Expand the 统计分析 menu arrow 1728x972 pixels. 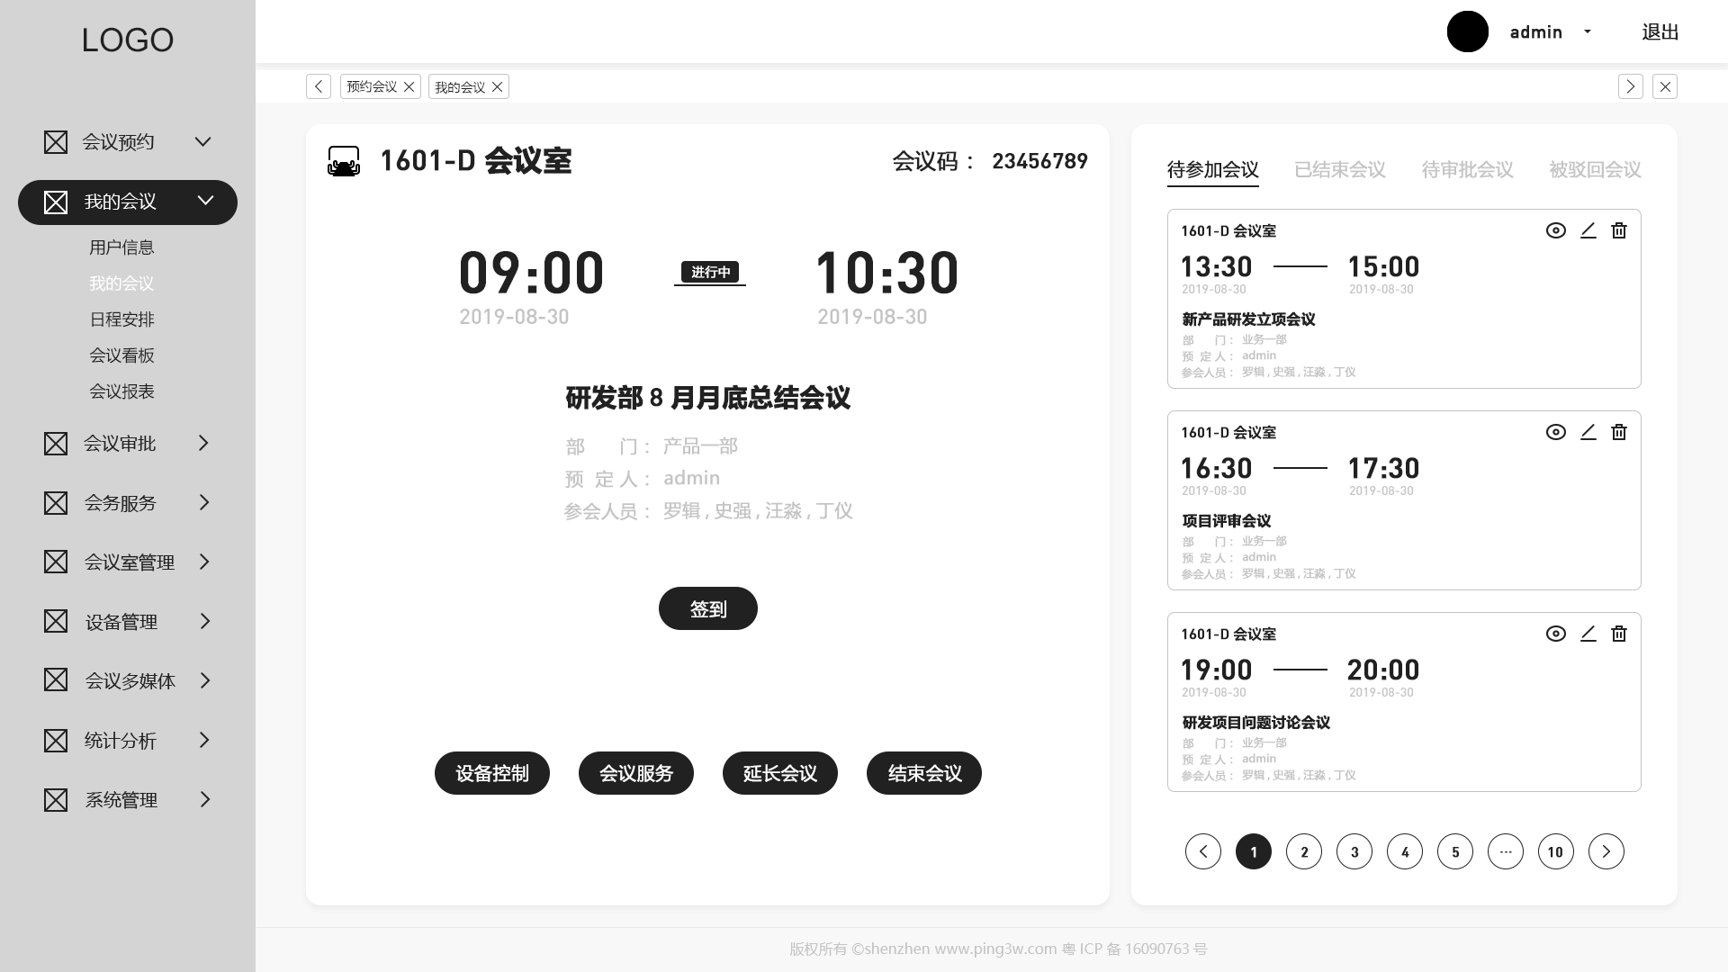point(204,740)
